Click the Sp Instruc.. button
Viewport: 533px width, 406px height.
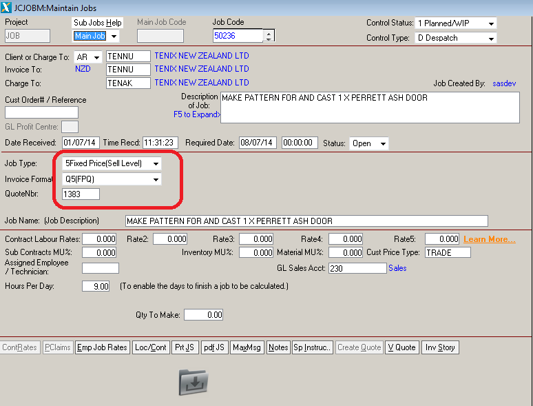click(x=313, y=347)
